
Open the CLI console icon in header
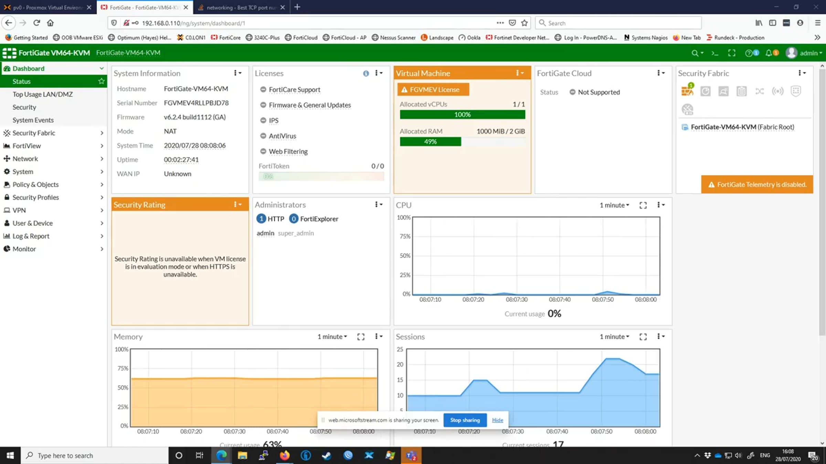[x=715, y=53]
